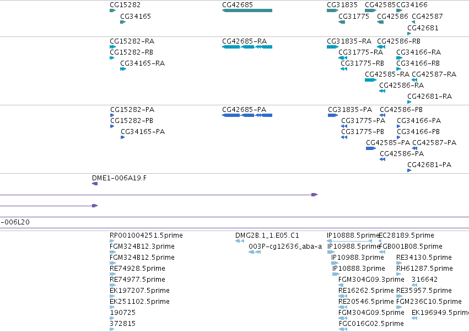Image resolution: width=469 pixels, height=332 pixels.
Task: Click the CG42587 gene label
Action: pyautogui.click(x=427, y=16)
